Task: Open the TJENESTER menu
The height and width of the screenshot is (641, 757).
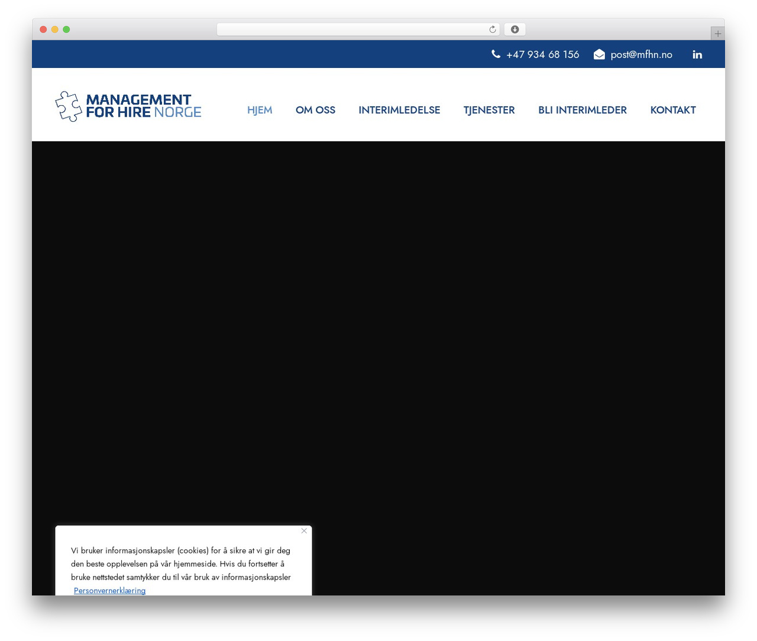Action: [x=489, y=110]
